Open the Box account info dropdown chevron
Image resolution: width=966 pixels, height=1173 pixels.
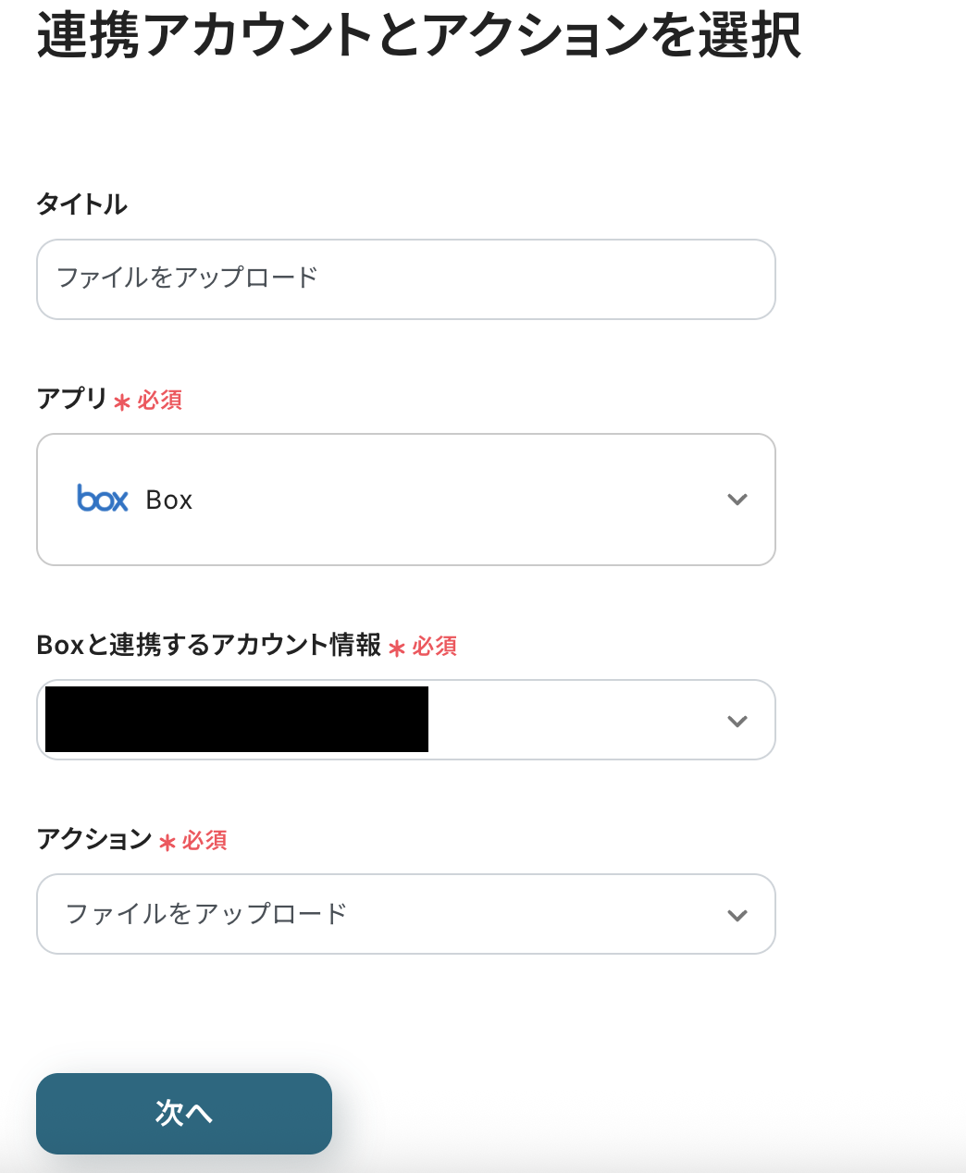[737, 721]
